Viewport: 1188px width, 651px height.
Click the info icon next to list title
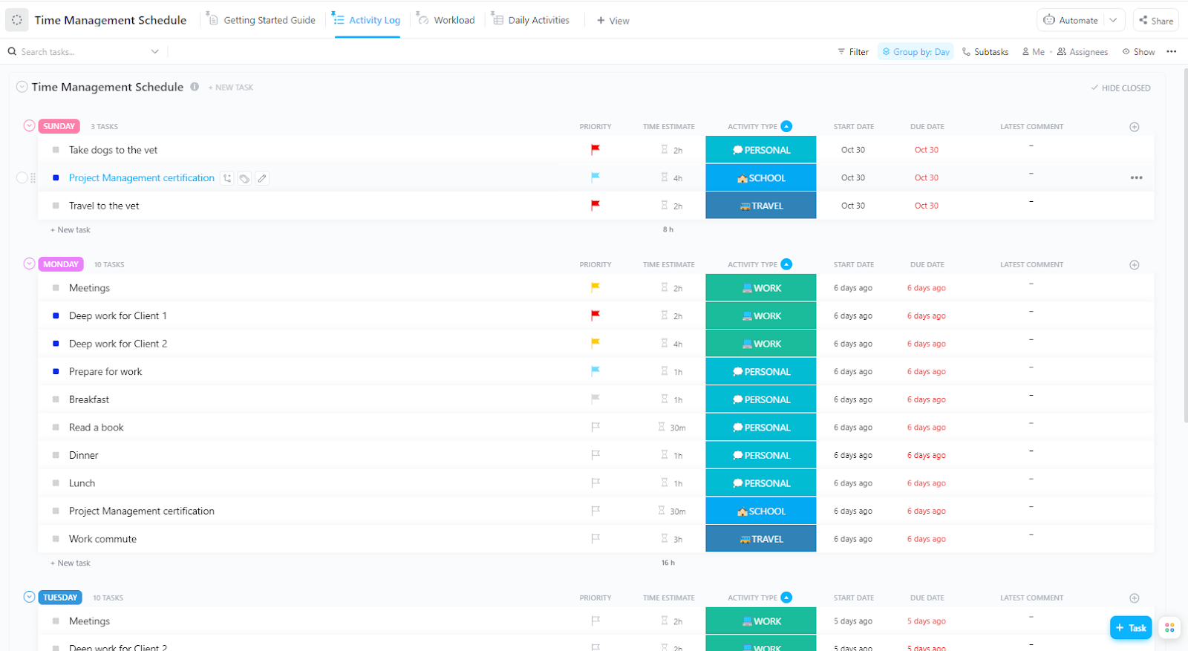click(195, 87)
